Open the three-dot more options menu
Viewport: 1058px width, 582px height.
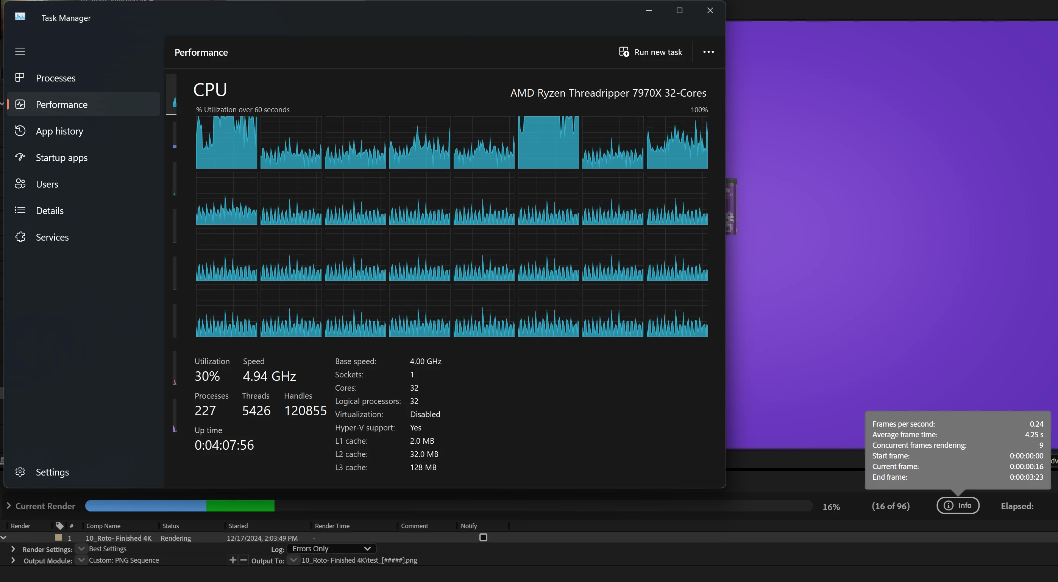pos(708,52)
